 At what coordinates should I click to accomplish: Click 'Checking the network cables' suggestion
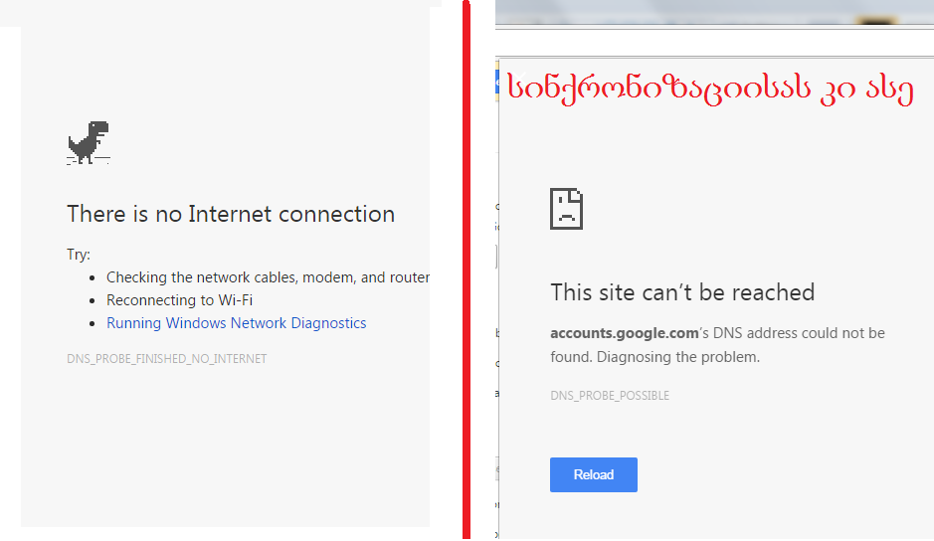tap(268, 277)
